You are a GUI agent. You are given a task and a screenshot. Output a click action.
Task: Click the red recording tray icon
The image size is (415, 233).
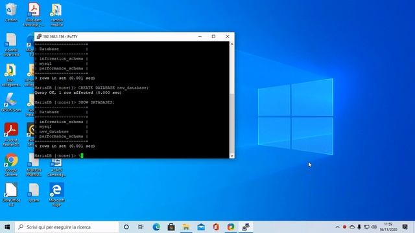pyautogui.click(x=344, y=227)
